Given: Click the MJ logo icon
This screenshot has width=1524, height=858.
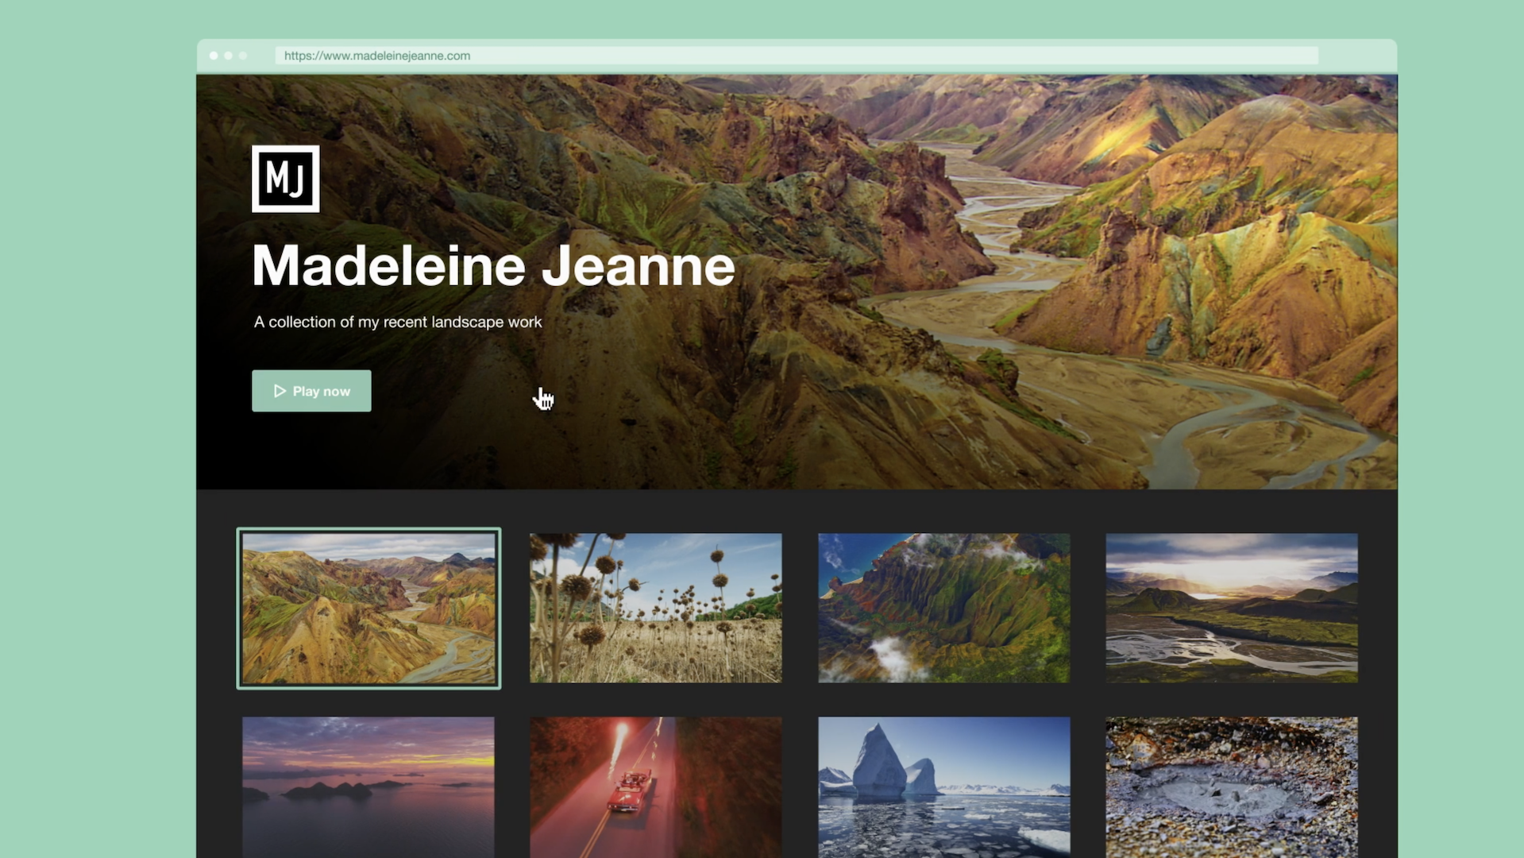Looking at the screenshot, I should (285, 178).
